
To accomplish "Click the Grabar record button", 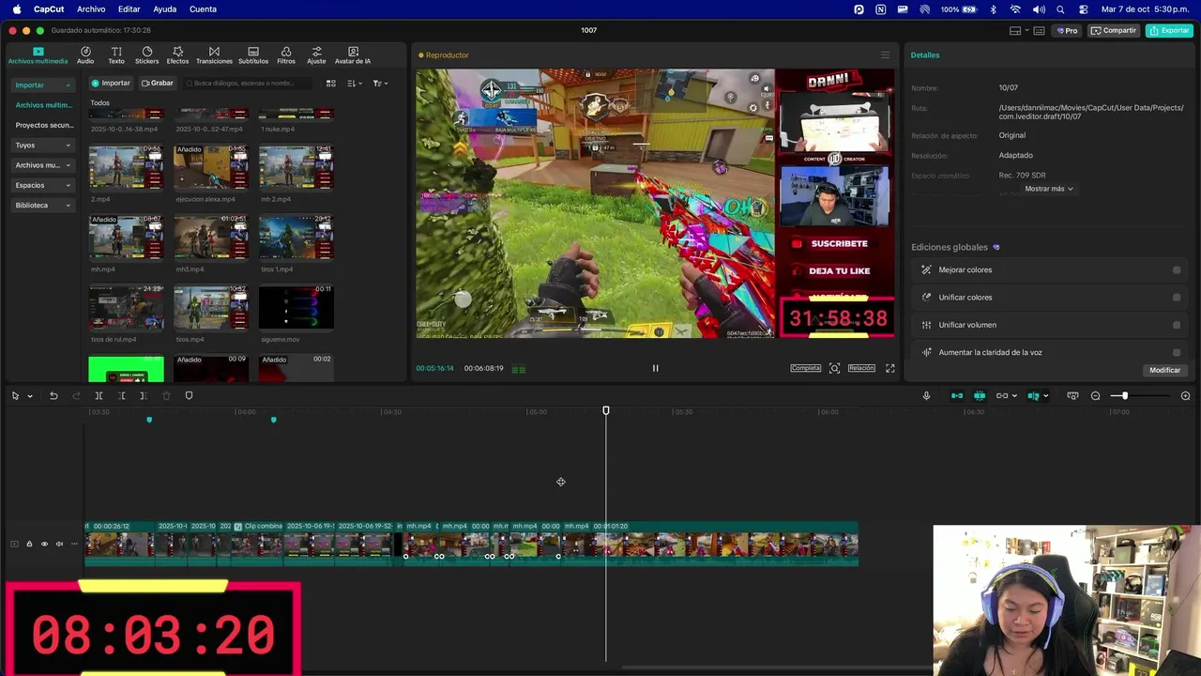I will pos(157,83).
